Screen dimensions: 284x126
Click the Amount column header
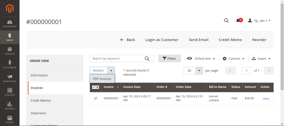click(x=250, y=87)
